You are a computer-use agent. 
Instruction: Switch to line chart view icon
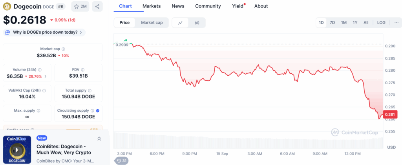180,23
